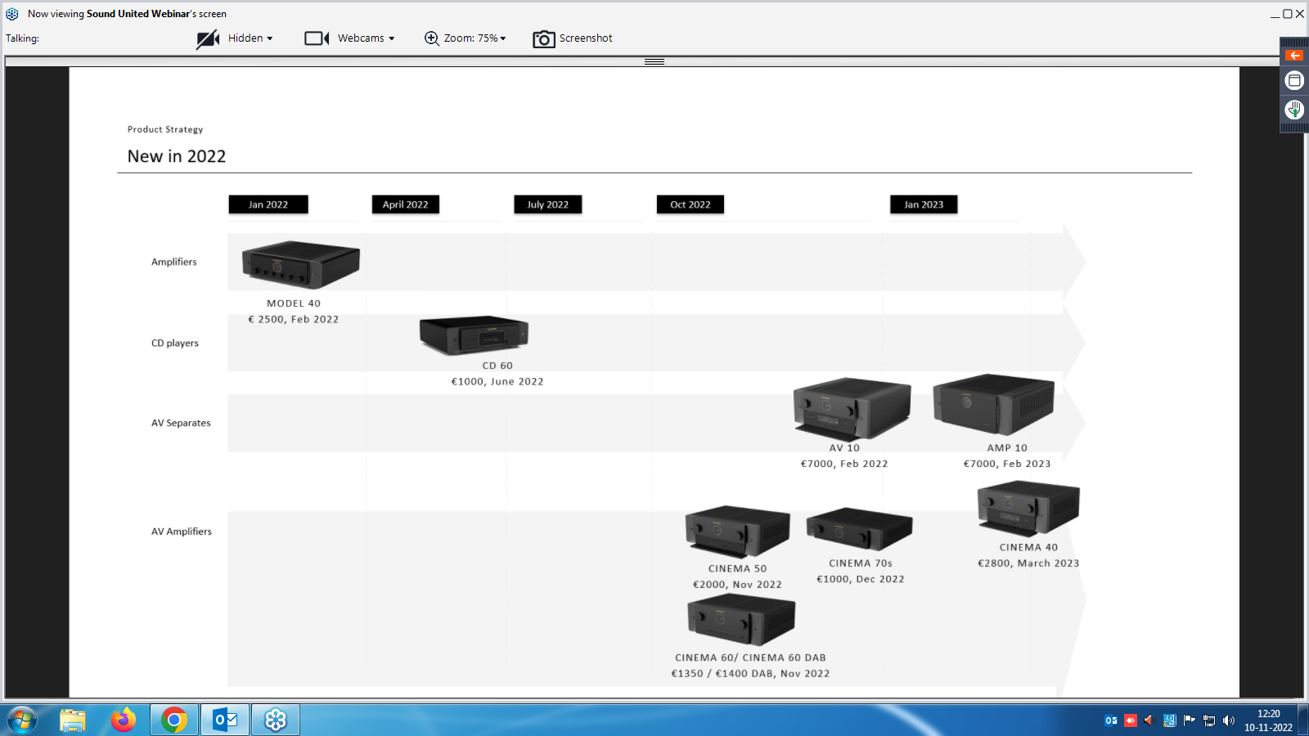Click the blue exchange tray icon

(x=1169, y=720)
